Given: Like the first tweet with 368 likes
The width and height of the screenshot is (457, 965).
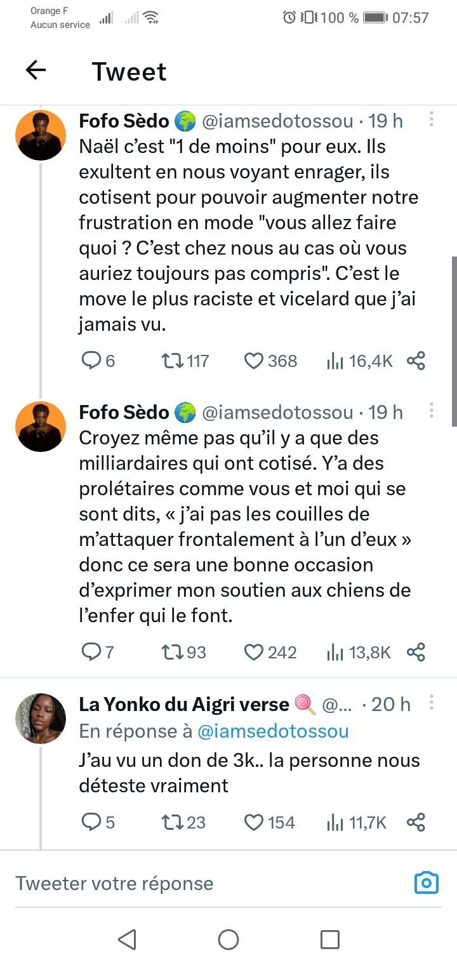Looking at the screenshot, I should click(x=254, y=361).
